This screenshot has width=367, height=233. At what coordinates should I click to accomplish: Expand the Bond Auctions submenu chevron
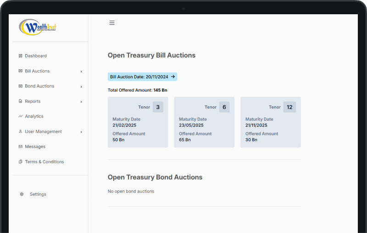[x=81, y=87]
